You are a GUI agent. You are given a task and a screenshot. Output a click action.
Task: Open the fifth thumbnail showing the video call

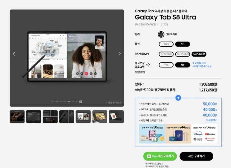(x=83, y=117)
